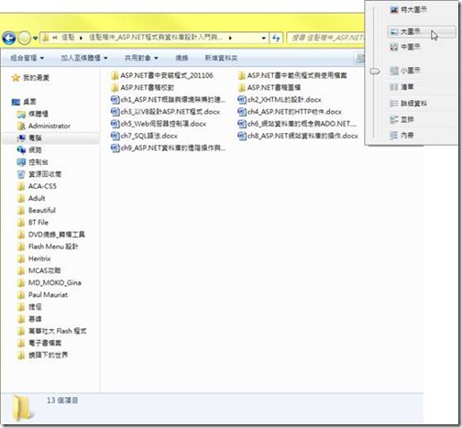Select 桌面 desktop in navigation pane

click(24, 102)
